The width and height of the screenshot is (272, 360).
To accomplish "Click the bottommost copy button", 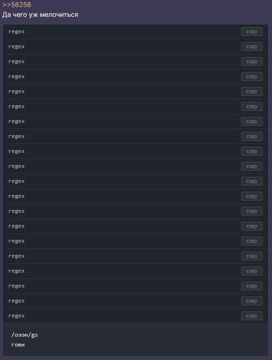I will click(252, 316).
